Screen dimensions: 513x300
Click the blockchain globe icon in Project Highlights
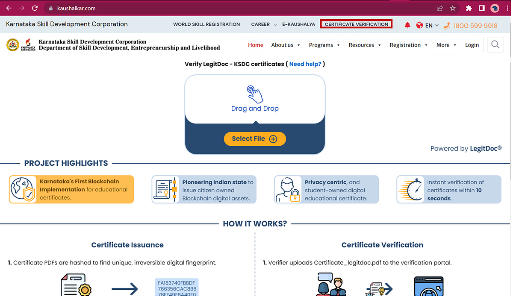click(x=21, y=189)
